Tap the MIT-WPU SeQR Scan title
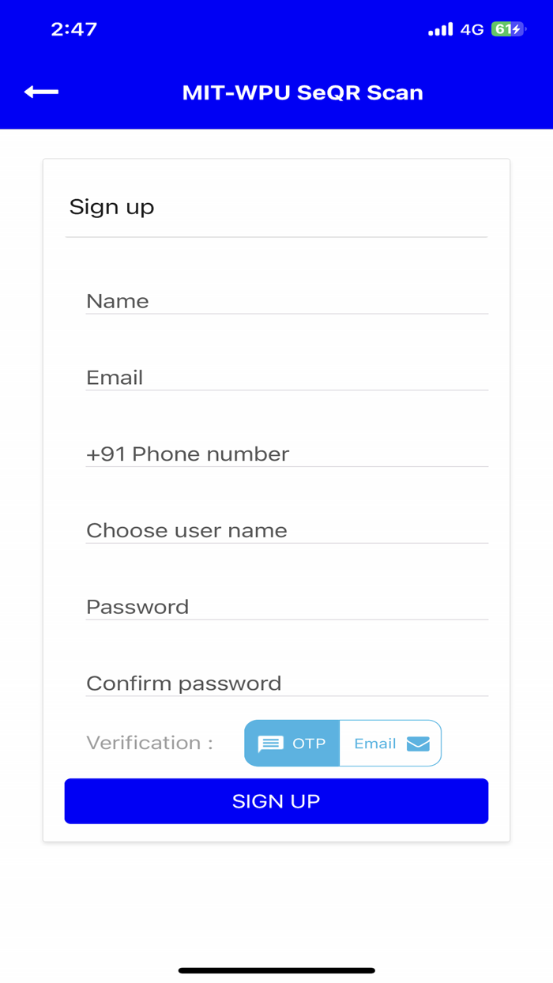The width and height of the screenshot is (553, 983). point(303,92)
